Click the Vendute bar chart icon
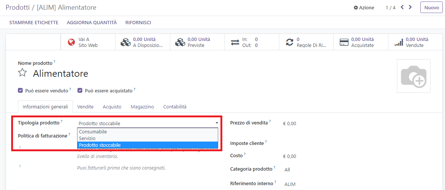 (x=398, y=42)
